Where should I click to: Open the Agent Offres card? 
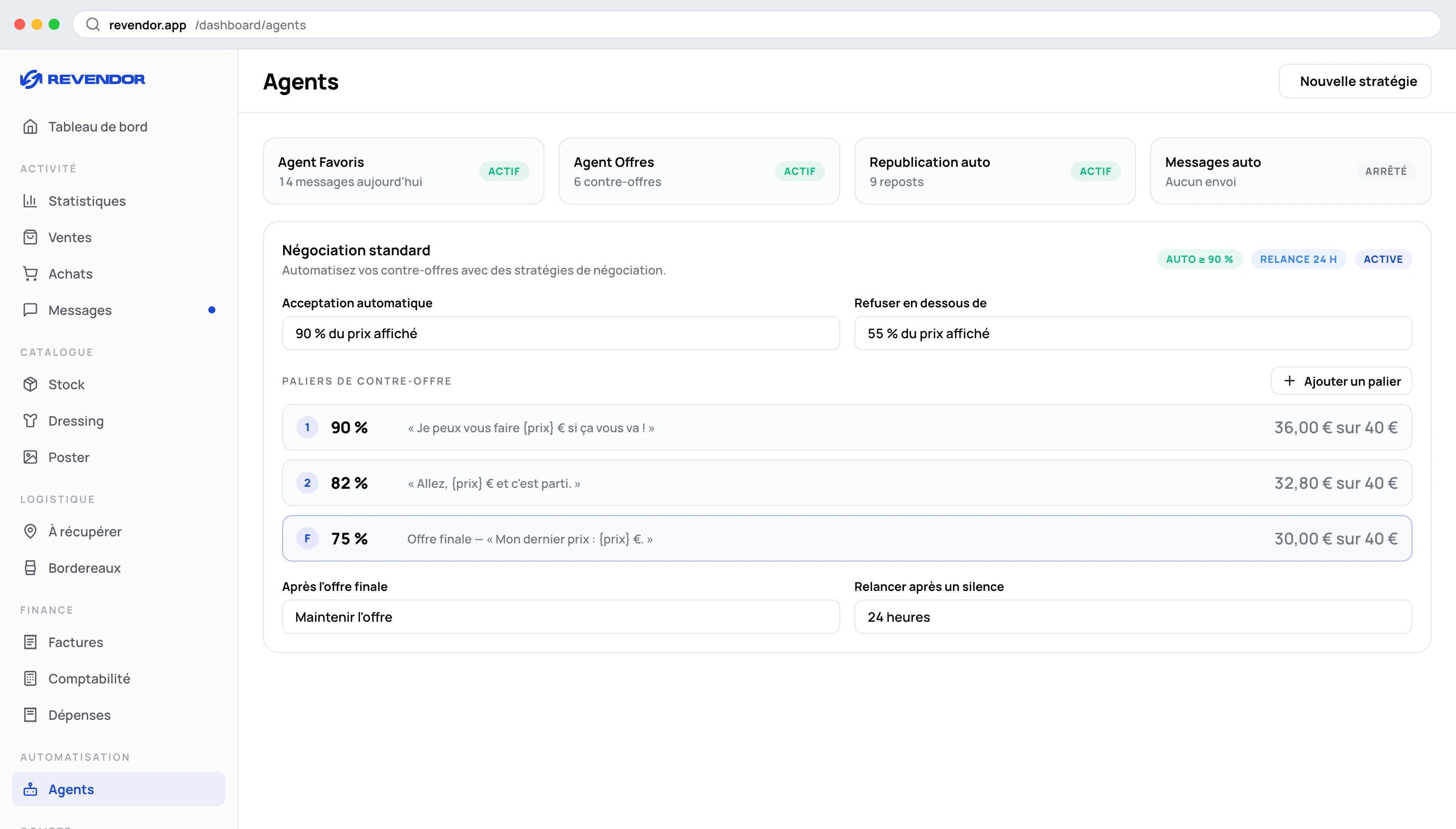tap(699, 171)
